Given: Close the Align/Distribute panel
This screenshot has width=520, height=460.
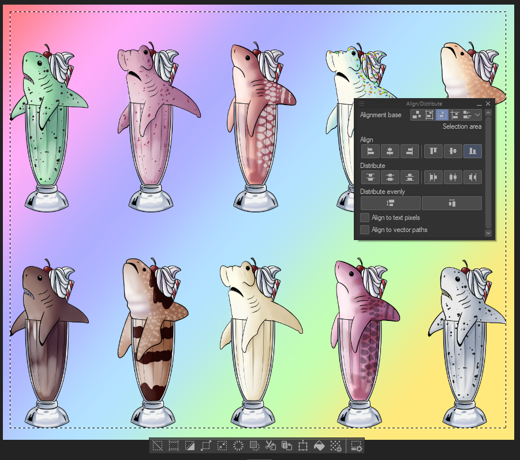Looking at the screenshot, I should point(488,104).
